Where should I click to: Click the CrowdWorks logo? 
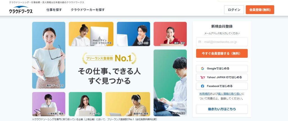point(21,10)
